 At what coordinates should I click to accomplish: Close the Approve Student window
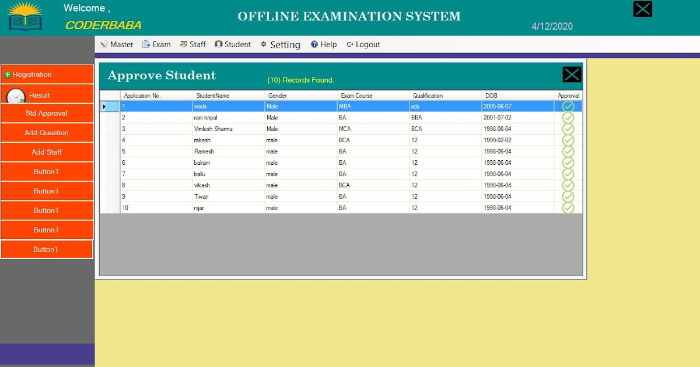click(x=571, y=74)
